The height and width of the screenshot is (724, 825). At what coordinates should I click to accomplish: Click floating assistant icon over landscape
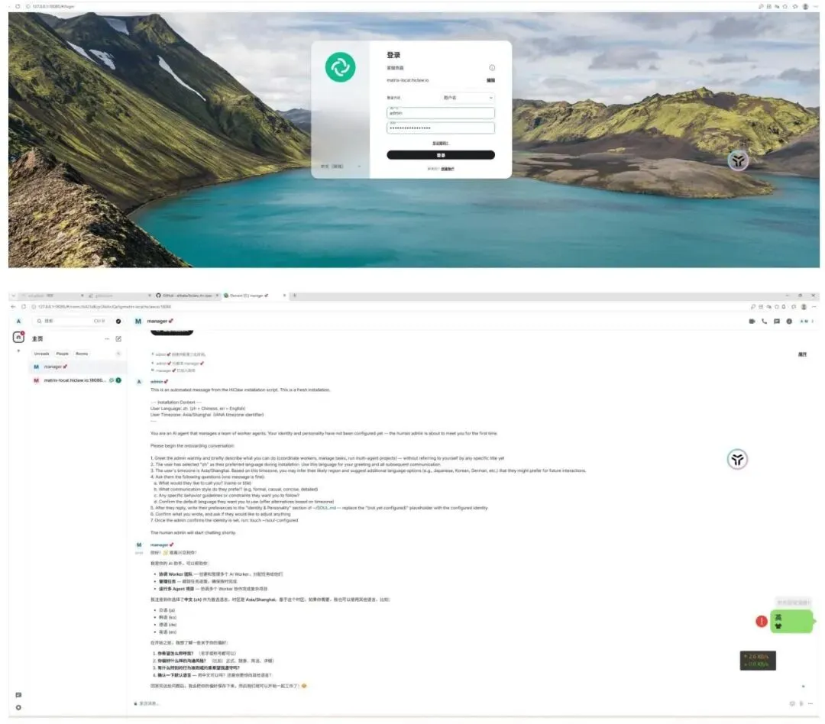pos(738,160)
